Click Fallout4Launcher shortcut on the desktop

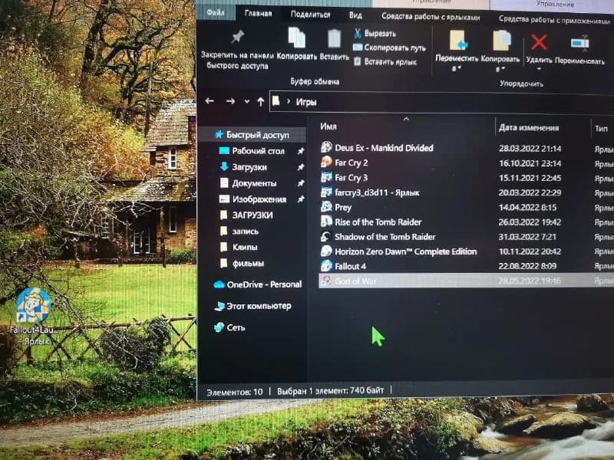[x=33, y=317]
